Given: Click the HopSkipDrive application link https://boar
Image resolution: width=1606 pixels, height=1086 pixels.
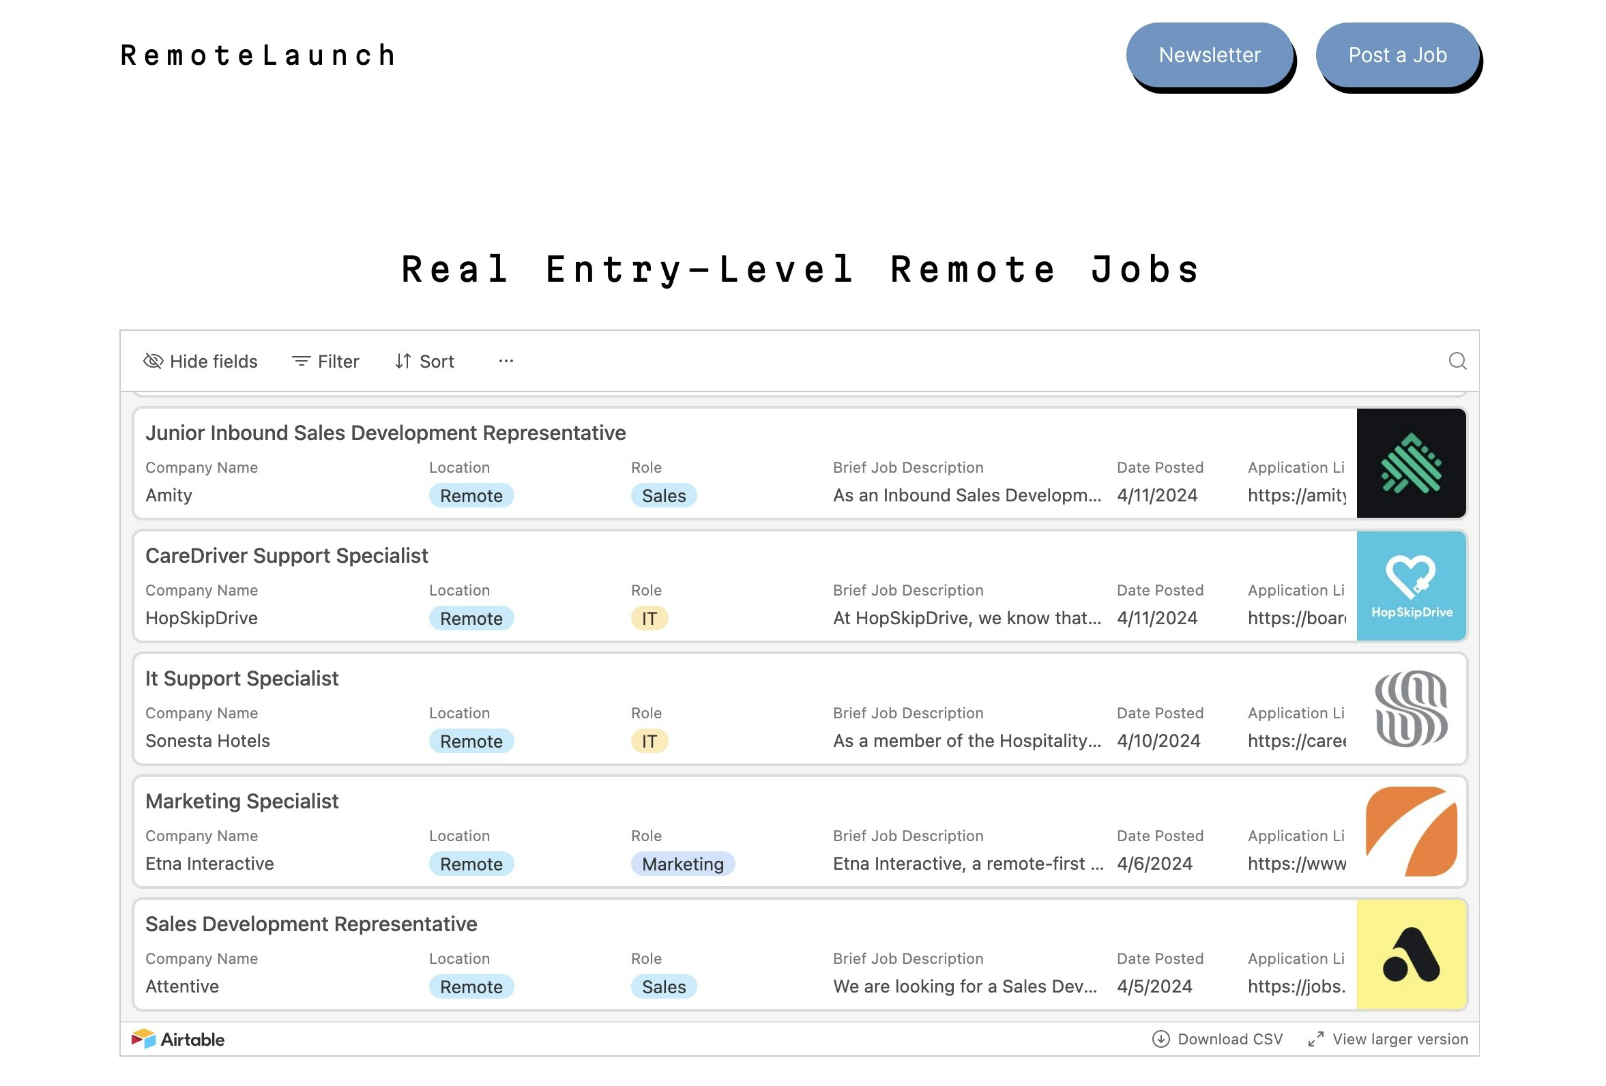Looking at the screenshot, I should 1296,618.
